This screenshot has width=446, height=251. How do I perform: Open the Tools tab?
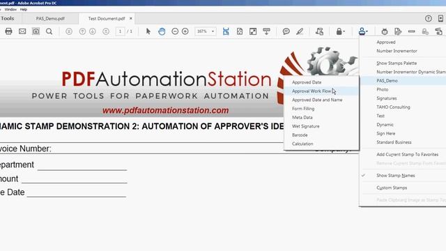pyautogui.click(x=8, y=19)
